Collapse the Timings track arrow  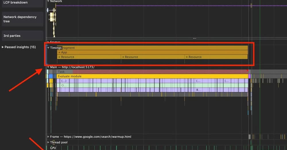coord(48,48)
